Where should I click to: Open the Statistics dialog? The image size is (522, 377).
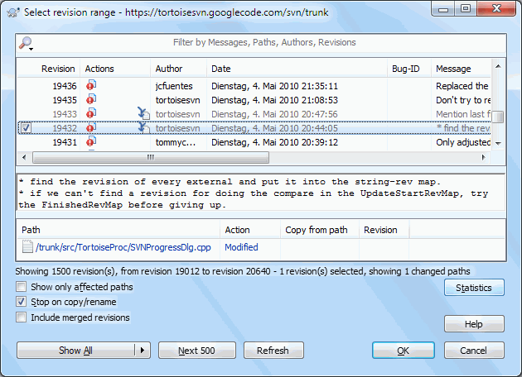474,288
